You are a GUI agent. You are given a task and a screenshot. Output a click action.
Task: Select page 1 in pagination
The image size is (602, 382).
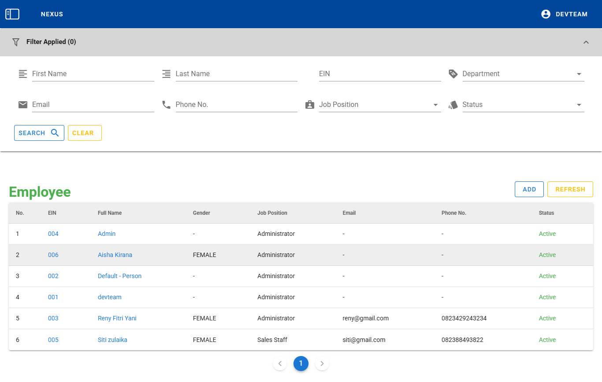point(301,364)
